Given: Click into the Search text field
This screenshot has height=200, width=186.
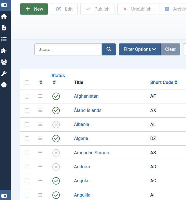Looking at the screenshot, I should pyautogui.click(x=68, y=49).
